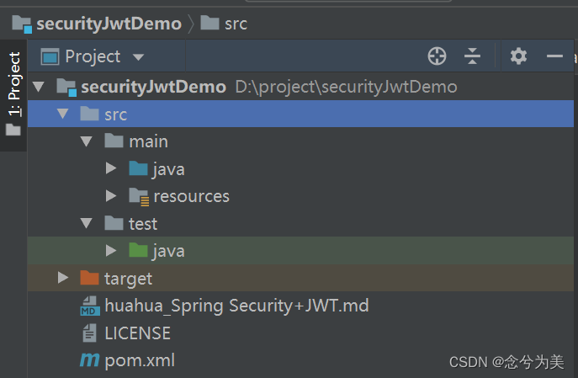Collapse the main folder arrow
Screen dimensions: 578x378
[x=87, y=141]
